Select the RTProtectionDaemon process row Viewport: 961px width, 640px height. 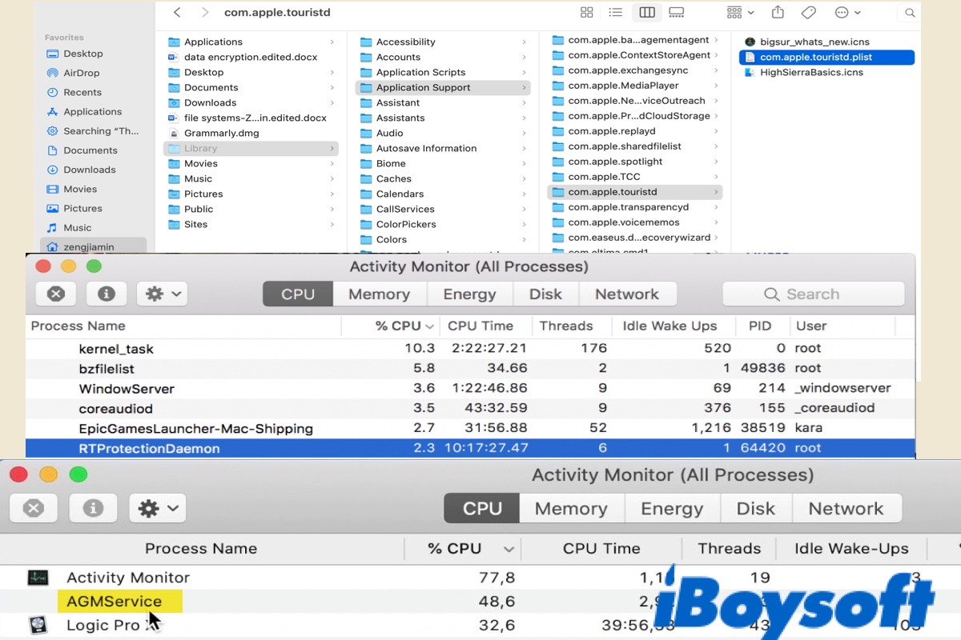(471, 448)
